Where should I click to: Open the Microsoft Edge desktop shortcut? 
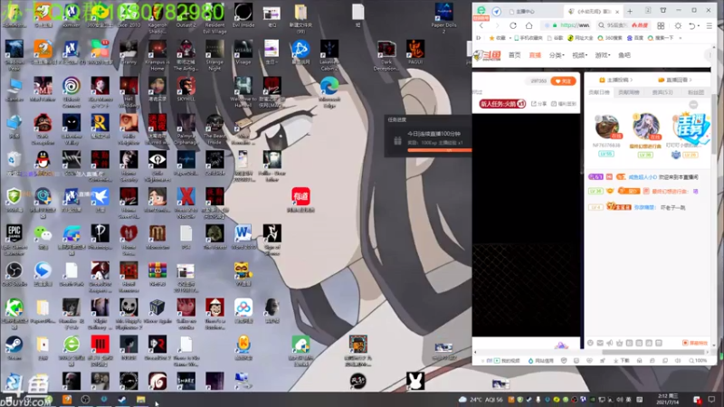click(x=329, y=92)
